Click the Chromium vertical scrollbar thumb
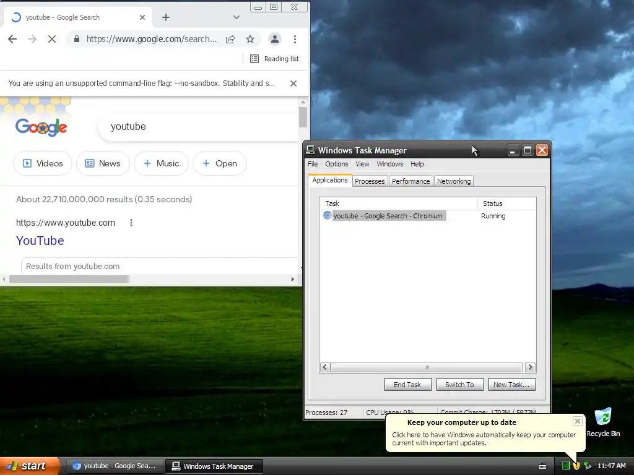634x475 pixels. point(303,117)
